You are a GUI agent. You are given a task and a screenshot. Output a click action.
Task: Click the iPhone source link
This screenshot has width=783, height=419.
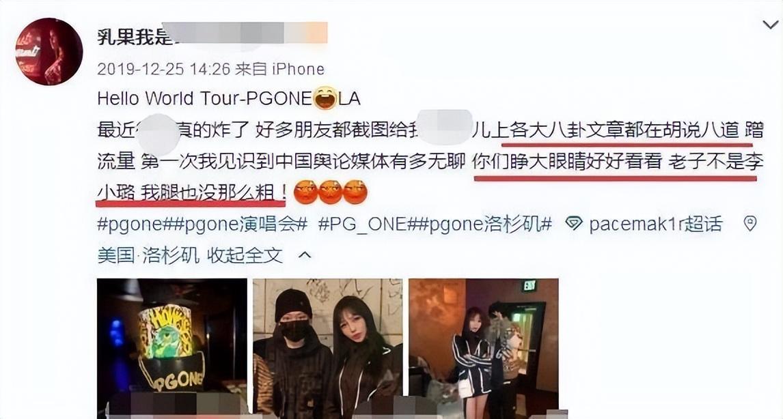(x=298, y=68)
